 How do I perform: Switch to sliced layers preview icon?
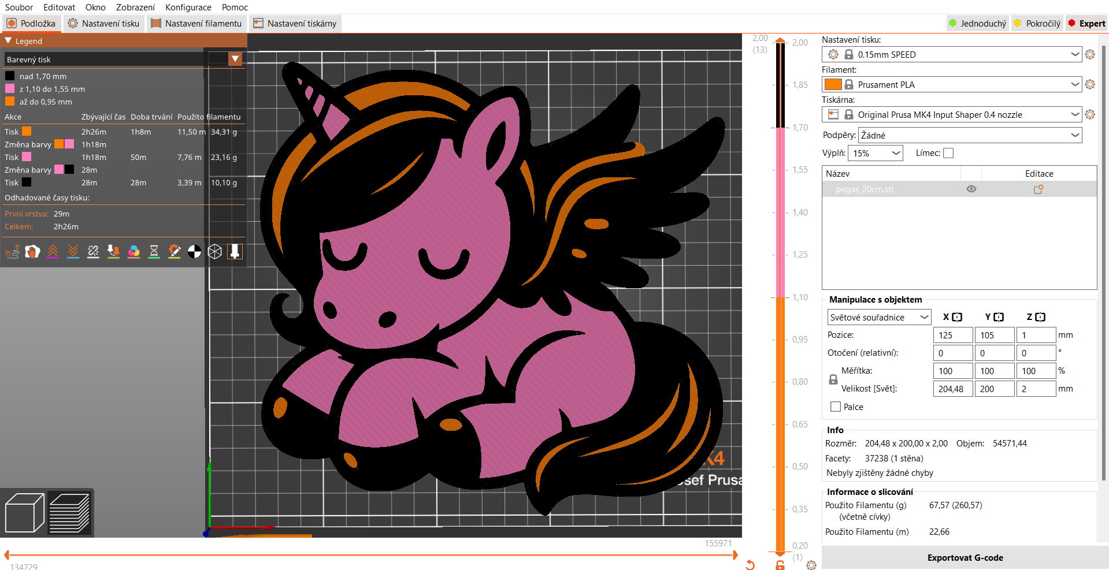(x=69, y=512)
